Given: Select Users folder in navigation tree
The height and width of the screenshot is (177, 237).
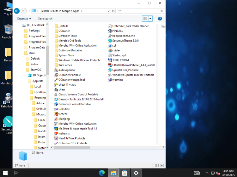Looking at the screenshot, I should coord(30,53).
